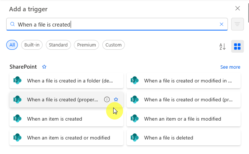Choose When an item or a file is modified
Viewport: 249px width, 154px height.
tap(183, 119)
